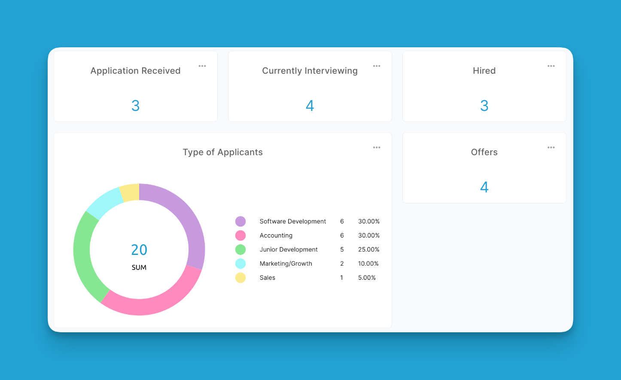Click the Sales legend label

[x=268, y=278]
